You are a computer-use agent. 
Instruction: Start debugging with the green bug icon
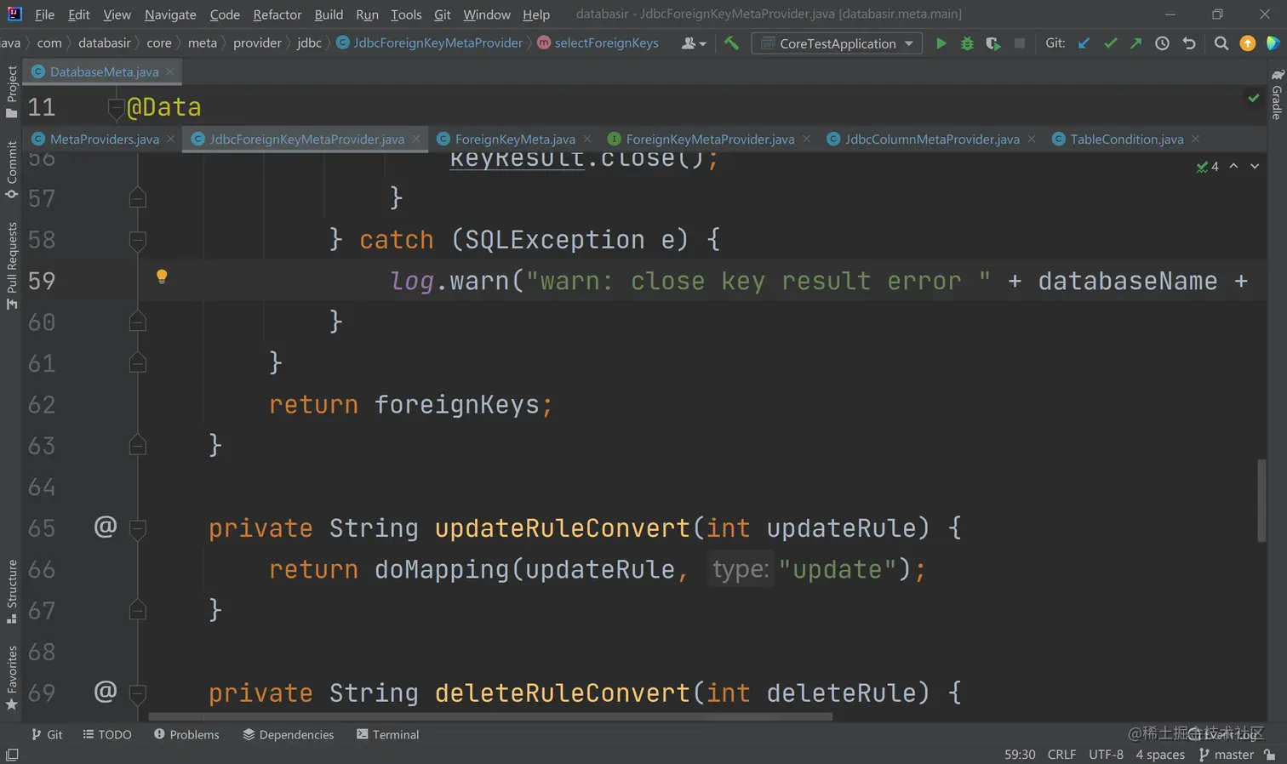pyautogui.click(x=967, y=43)
